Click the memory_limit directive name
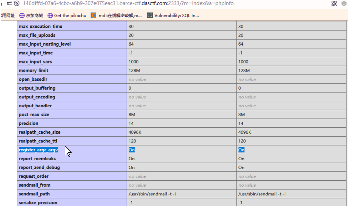 coord(34,70)
